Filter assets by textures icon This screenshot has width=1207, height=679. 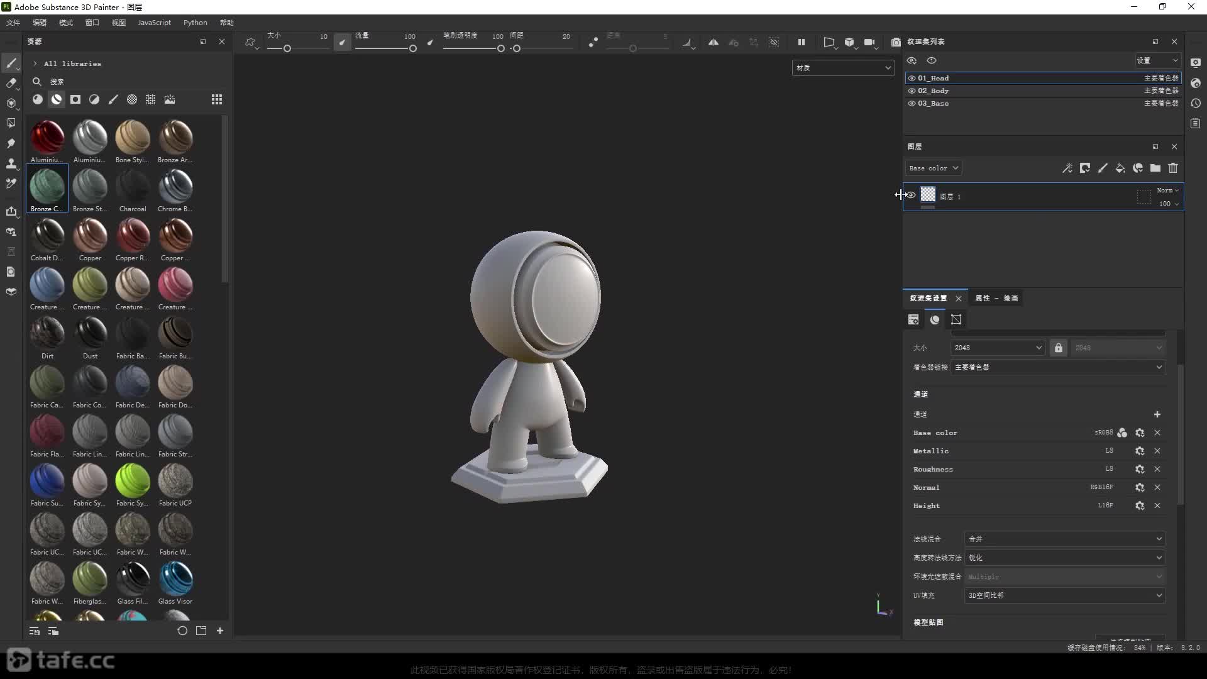(x=151, y=99)
